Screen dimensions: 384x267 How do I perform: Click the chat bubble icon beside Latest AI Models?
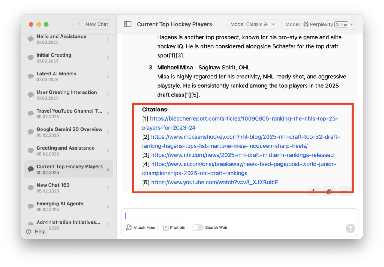tap(31, 76)
